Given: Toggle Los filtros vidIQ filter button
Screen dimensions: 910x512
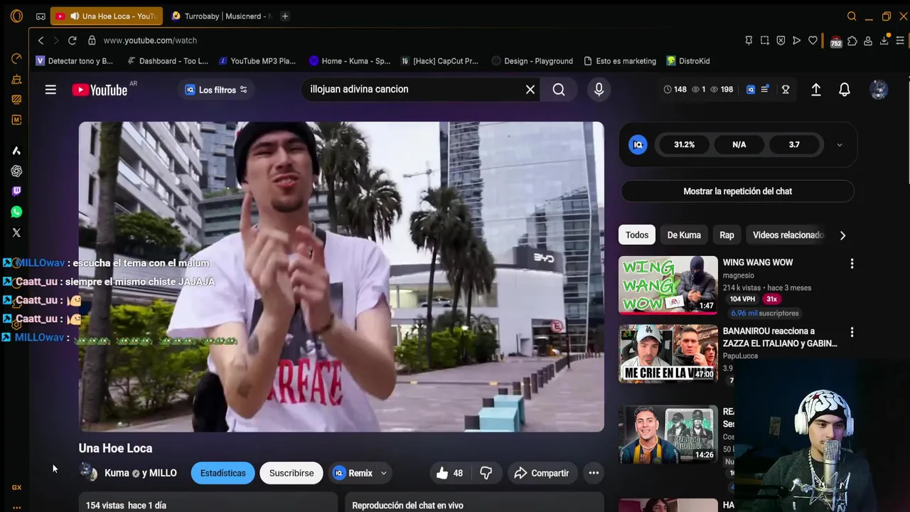Looking at the screenshot, I should point(215,90).
